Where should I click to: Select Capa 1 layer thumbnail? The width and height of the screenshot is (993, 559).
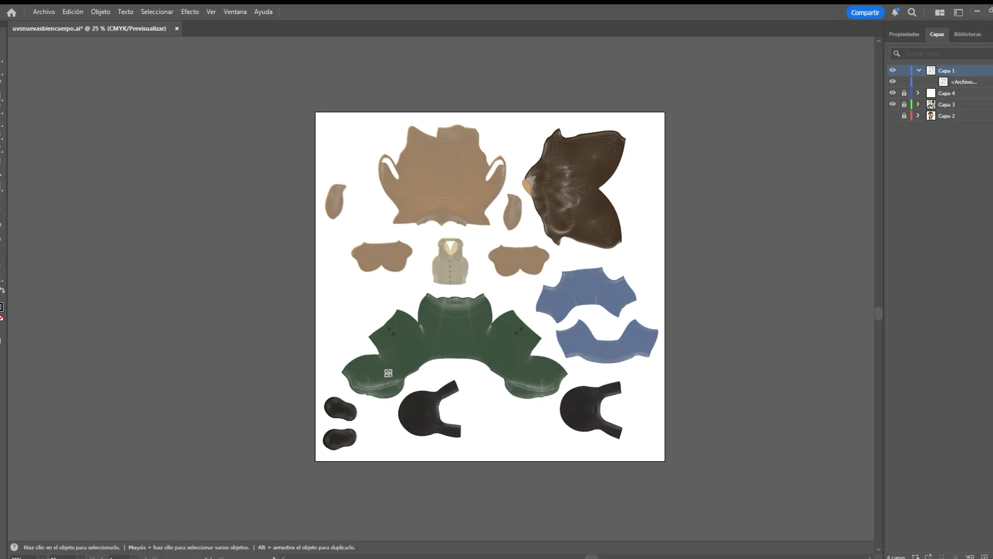931,70
